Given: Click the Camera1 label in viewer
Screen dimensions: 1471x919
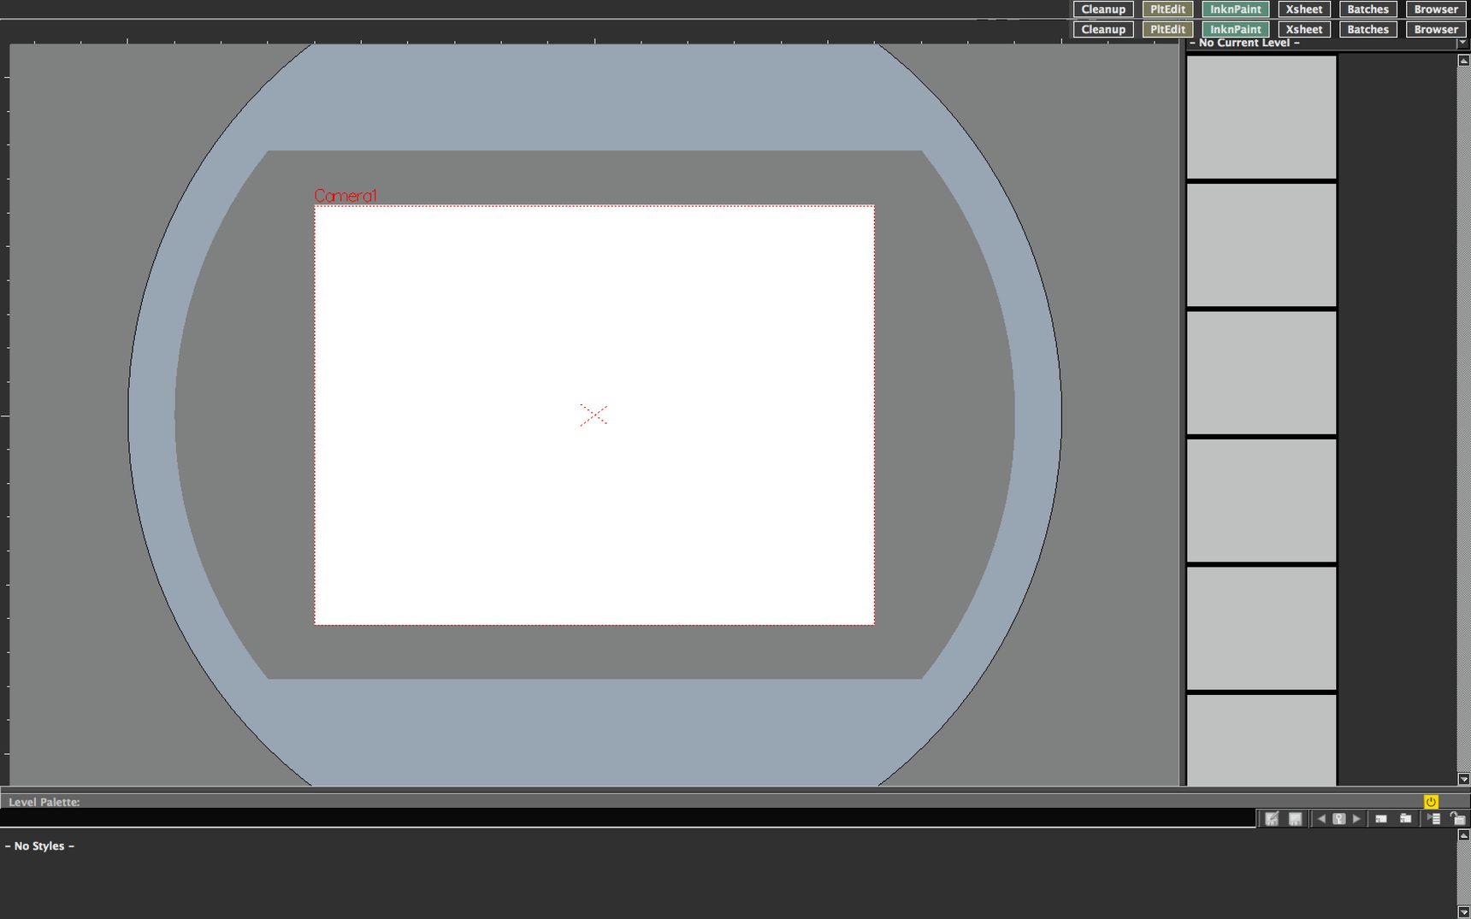Looking at the screenshot, I should 346,196.
